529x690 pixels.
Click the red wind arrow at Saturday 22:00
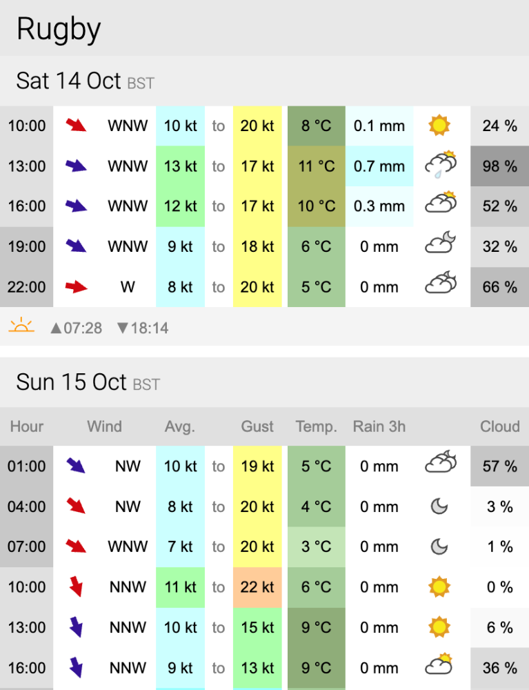[77, 287]
